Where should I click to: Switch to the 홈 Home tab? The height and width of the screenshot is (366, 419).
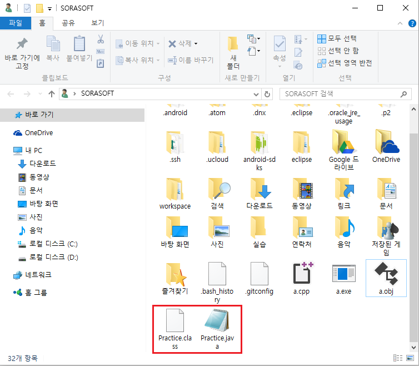(x=42, y=23)
